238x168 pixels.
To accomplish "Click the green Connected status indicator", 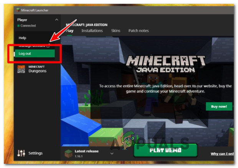I will [18, 26].
